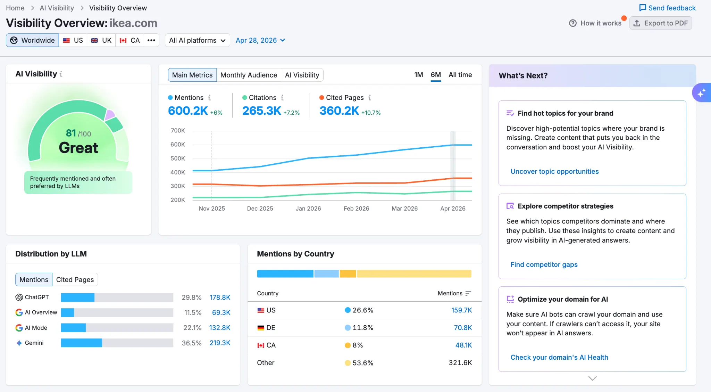This screenshot has height=392, width=711.
Task: Click the AI Visibility info icon
Action: pos(61,74)
